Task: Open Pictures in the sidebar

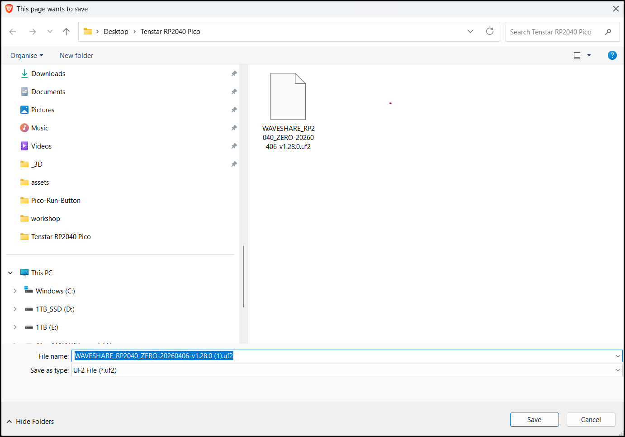Action: 43,110
